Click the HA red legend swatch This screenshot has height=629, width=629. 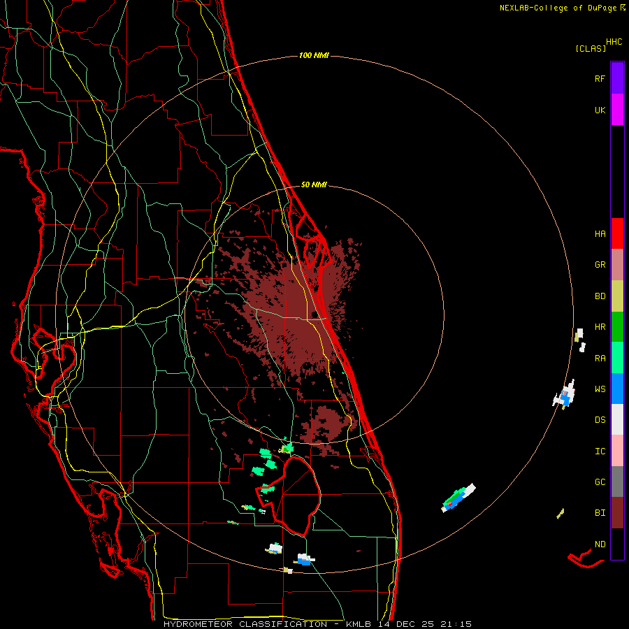(617, 233)
